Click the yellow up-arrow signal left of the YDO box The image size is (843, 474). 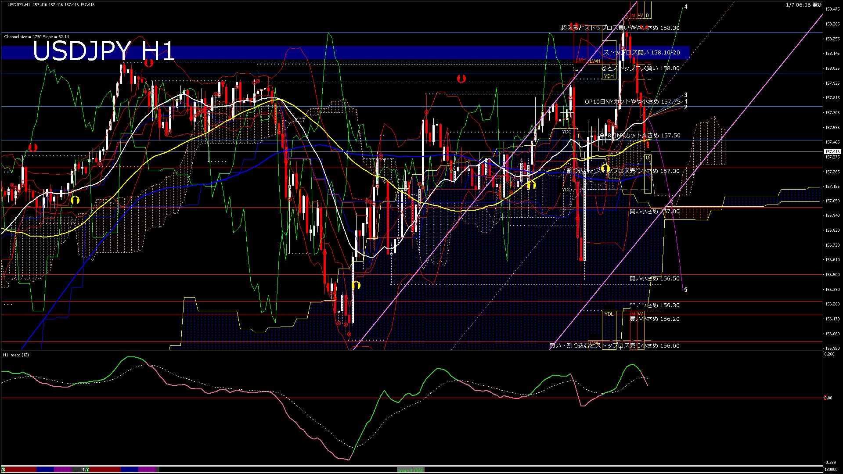[x=531, y=185]
